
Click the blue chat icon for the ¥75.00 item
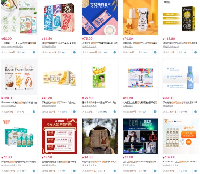click(x=115, y=52)
